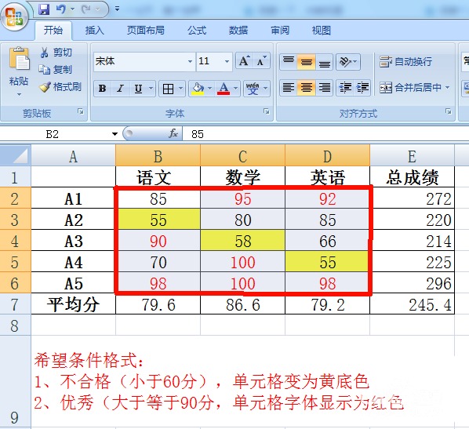Switch to the 视图 tab
The height and width of the screenshot is (429, 469).
coord(322,31)
